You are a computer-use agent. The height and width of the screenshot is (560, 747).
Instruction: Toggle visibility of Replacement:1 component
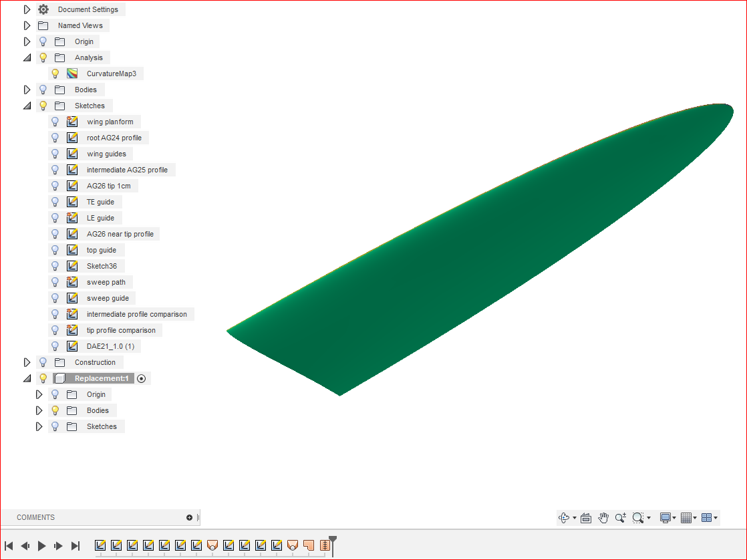pos(43,378)
